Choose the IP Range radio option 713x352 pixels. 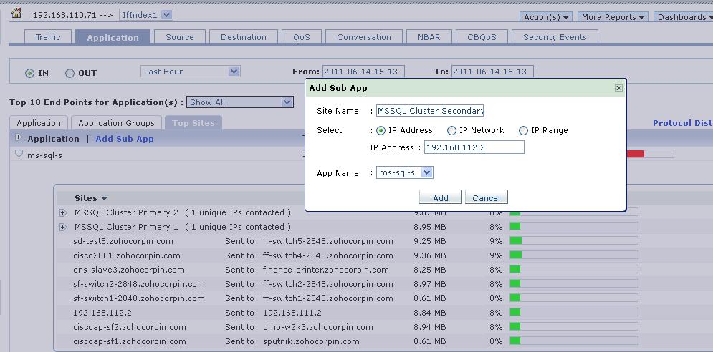pyautogui.click(x=523, y=131)
